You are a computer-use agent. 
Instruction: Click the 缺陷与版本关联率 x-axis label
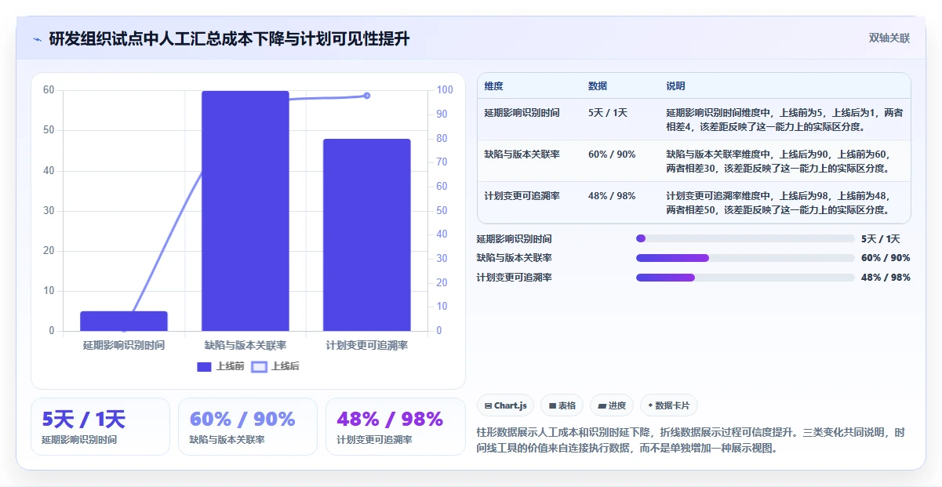(x=246, y=345)
